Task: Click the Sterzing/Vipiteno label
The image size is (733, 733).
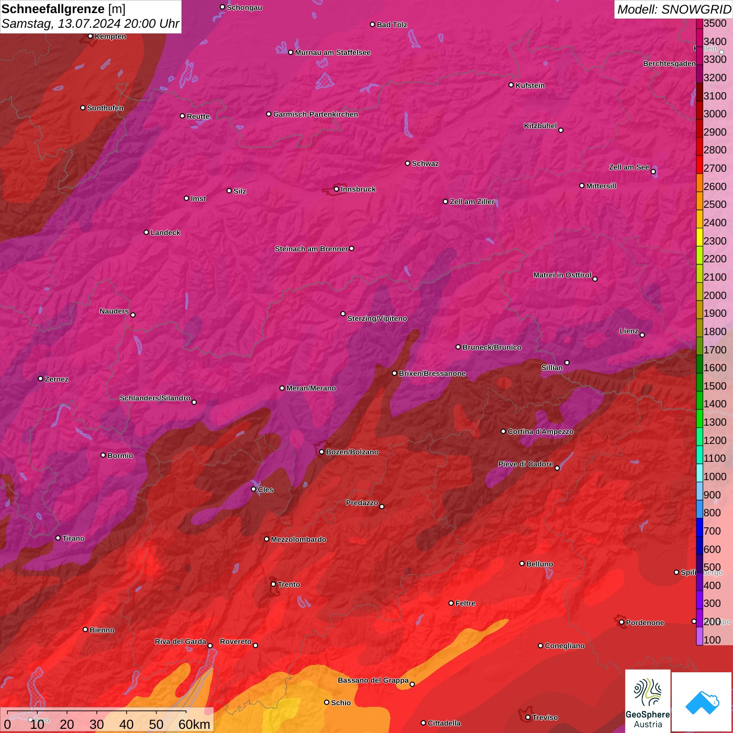Action: [x=377, y=318]
